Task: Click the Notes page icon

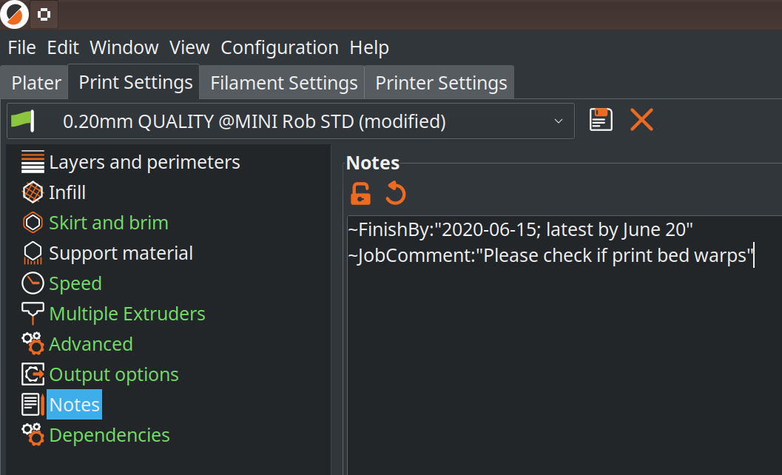Action: point(33,405)
